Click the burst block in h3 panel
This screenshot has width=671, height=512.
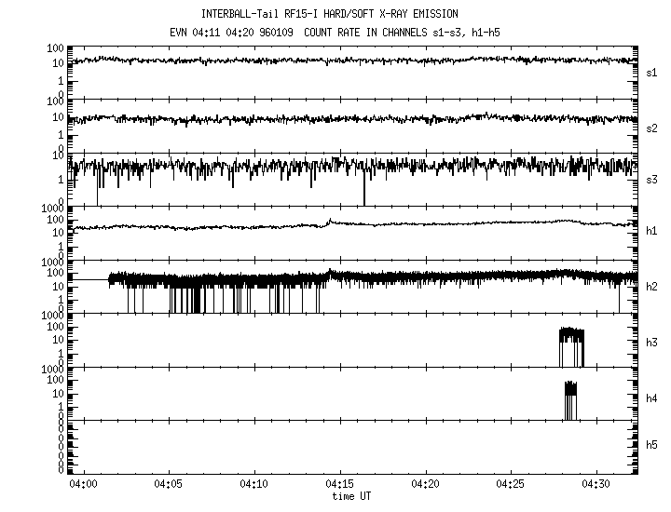pos(571,346)
